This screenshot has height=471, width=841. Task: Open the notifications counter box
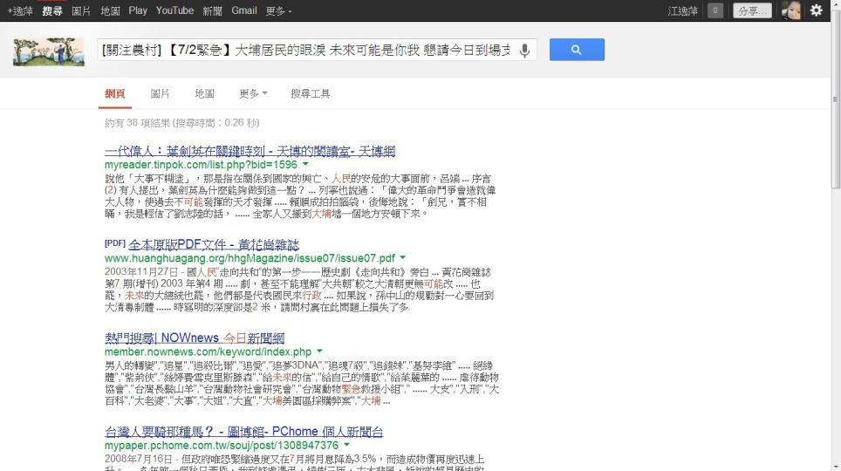(715, 10)
